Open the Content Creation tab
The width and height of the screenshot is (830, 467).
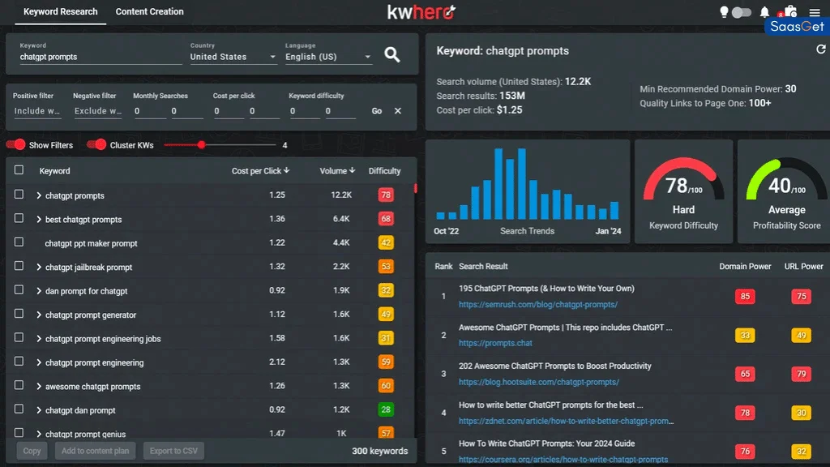[150, 11]
